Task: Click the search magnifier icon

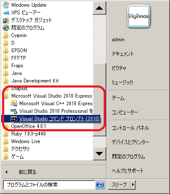Action: click(100, 185)
